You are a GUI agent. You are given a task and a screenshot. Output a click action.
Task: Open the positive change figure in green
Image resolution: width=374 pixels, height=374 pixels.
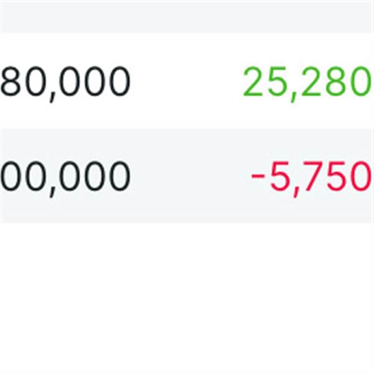pyautogui.click(x=305, y=82)
